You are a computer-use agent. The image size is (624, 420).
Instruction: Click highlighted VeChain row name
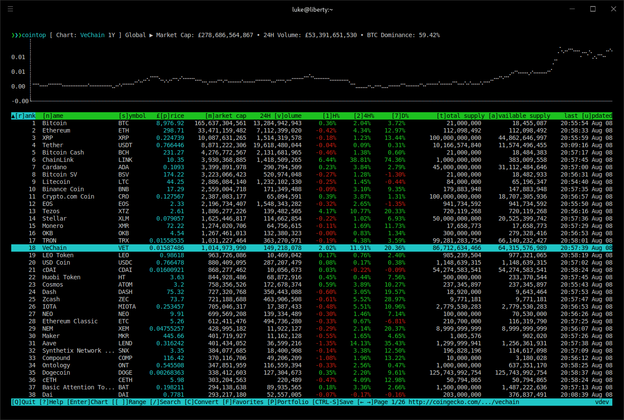(x=54, y=248)
